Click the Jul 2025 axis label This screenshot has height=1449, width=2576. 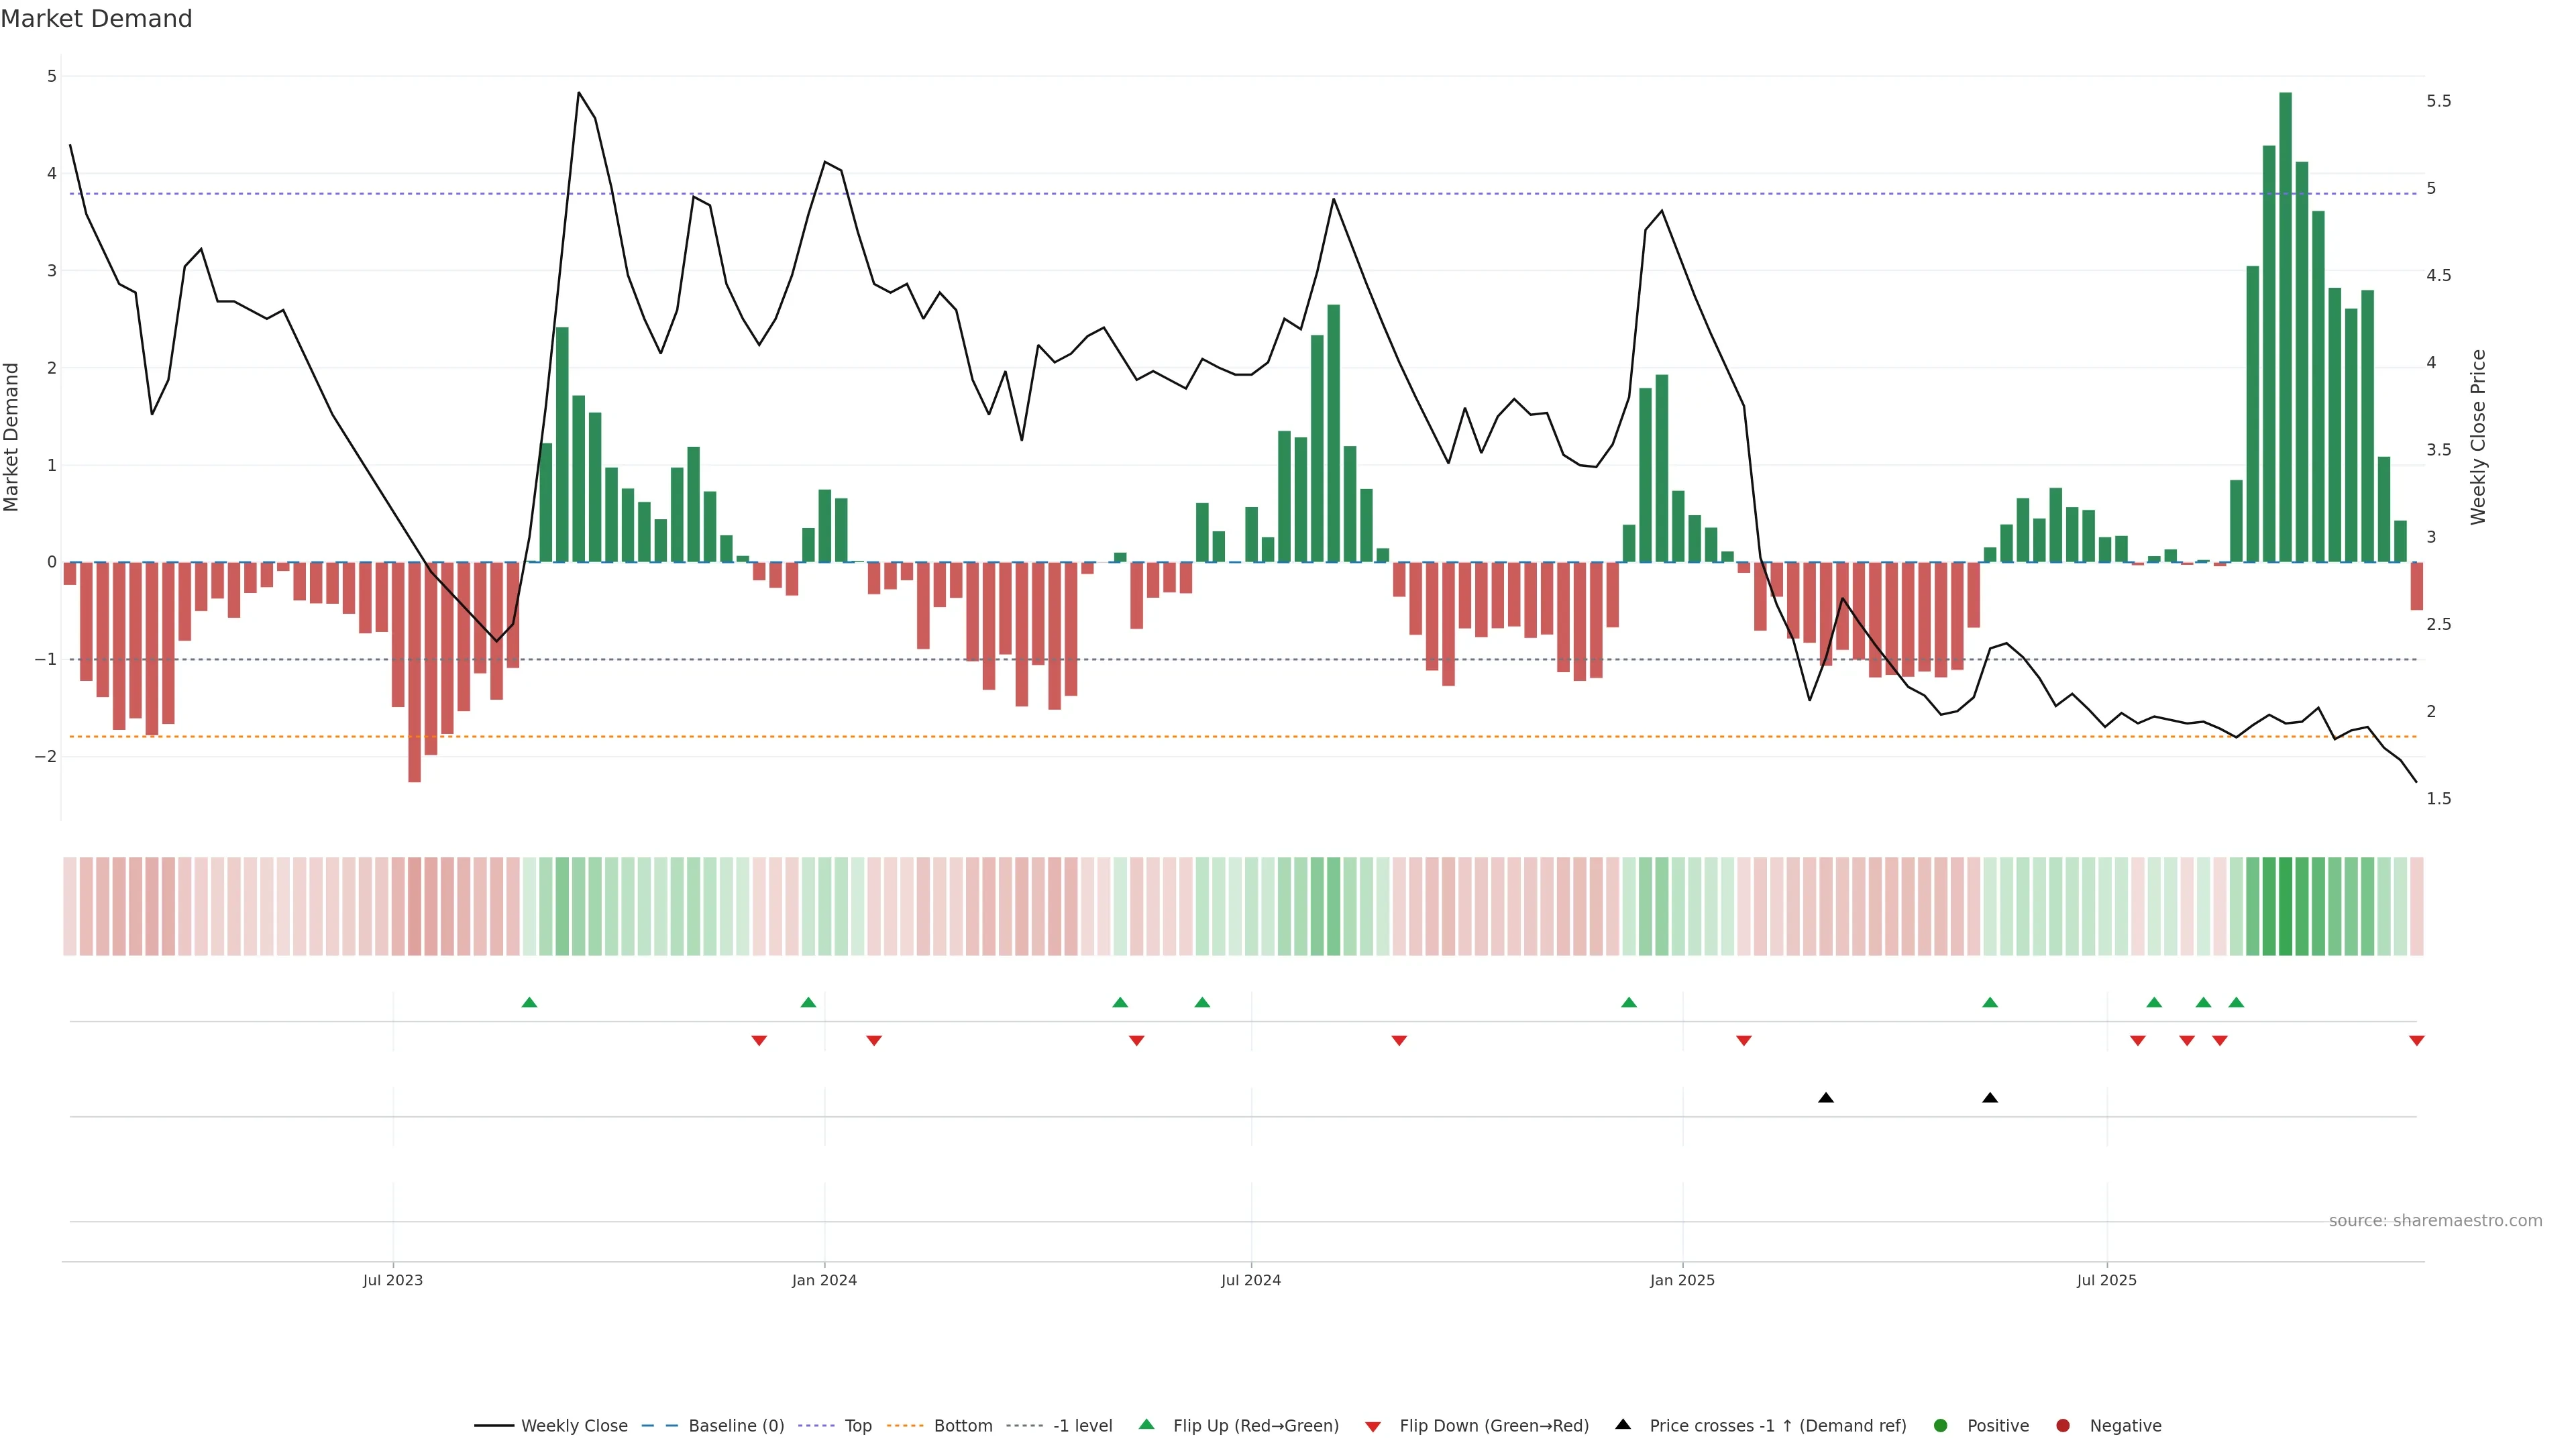(2106, 1280)
